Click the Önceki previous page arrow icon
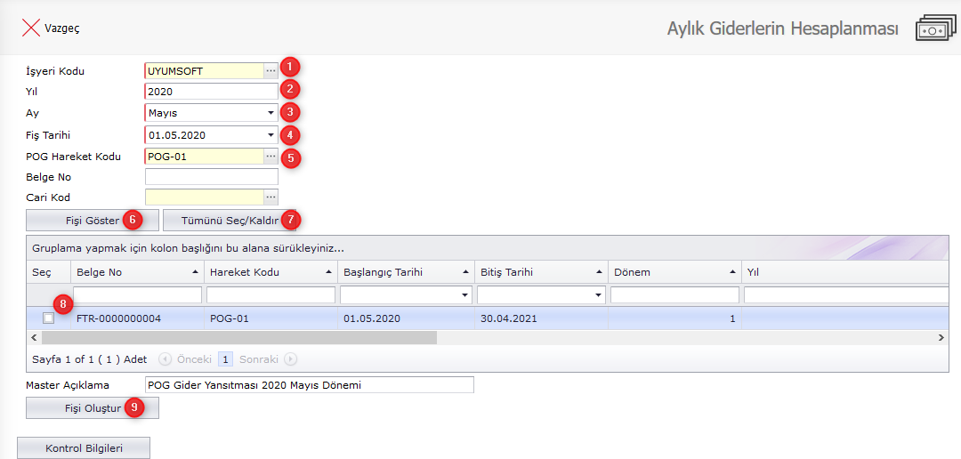Screen dimensions: 961x459 pyautogui.click(x=165, y=359)
